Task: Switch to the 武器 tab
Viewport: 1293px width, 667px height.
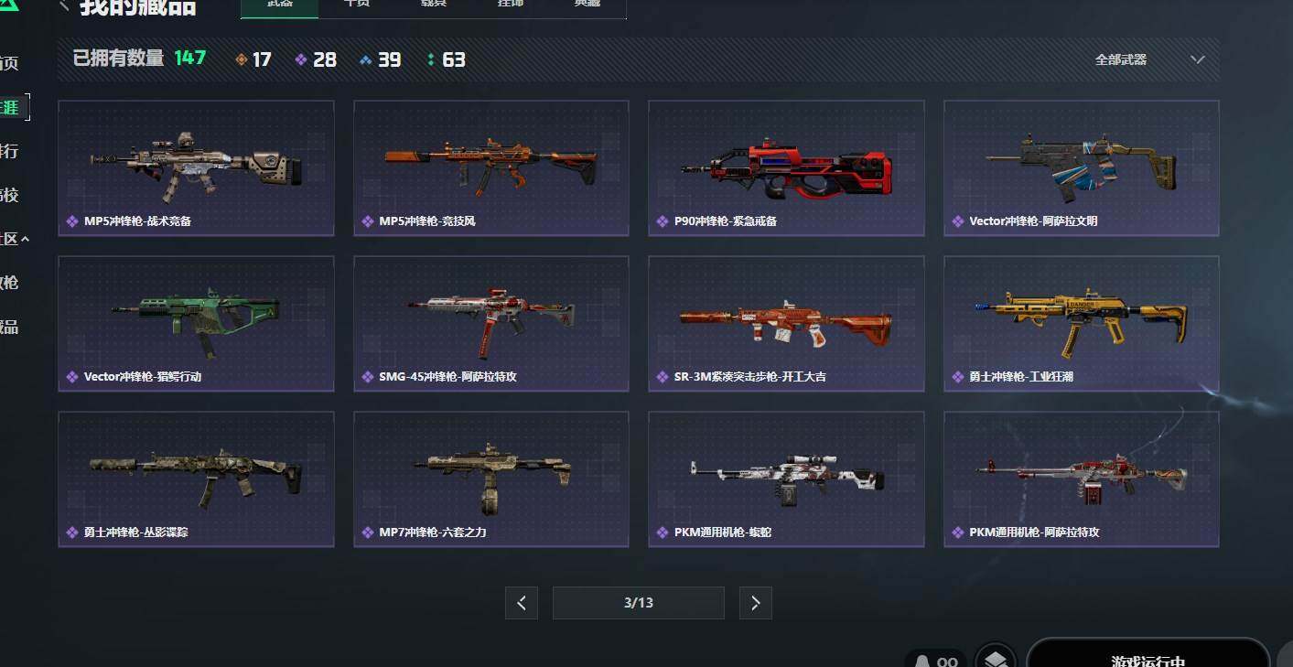Action: (280, 5)
